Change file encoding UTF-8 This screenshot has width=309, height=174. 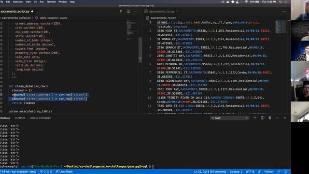pyautogui.click(x=250, y=172)
